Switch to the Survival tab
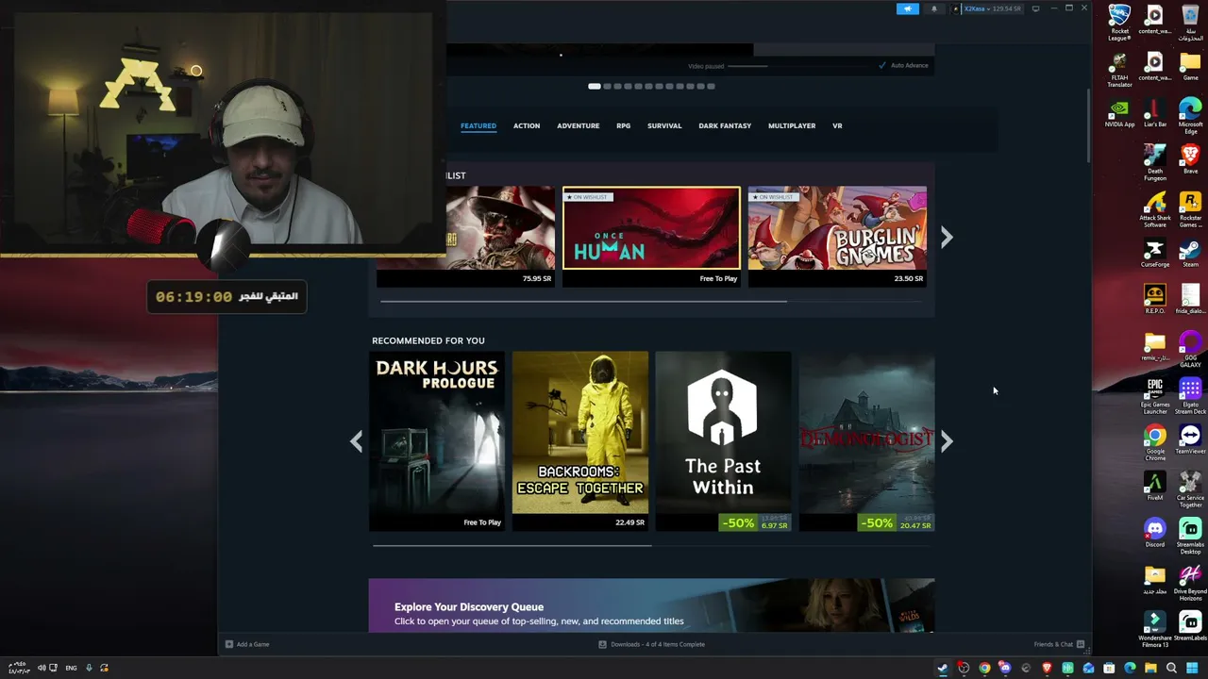This screenshot has width=1208, height=679. point(664,125)
